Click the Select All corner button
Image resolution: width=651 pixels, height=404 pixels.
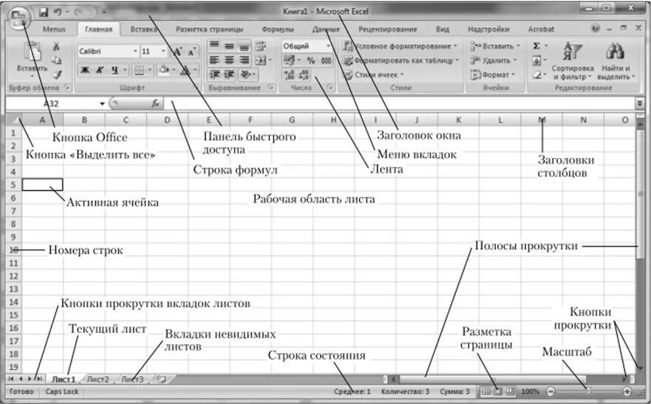click(14, 120)
